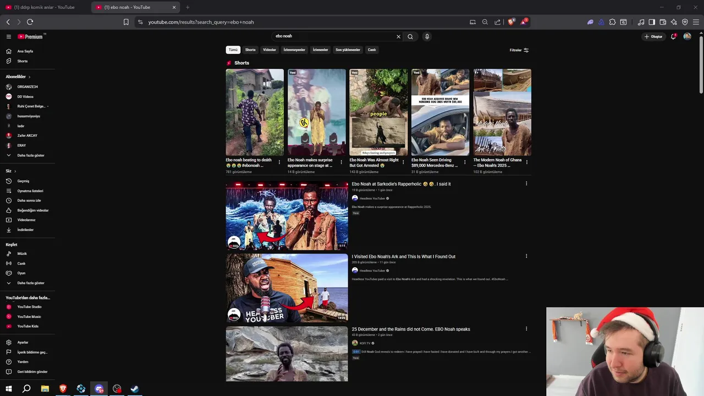The width and height of the screenshot is (704, 396).
Task: Open Zafer AKCAY subscription channel
Action: coord(28,135)
